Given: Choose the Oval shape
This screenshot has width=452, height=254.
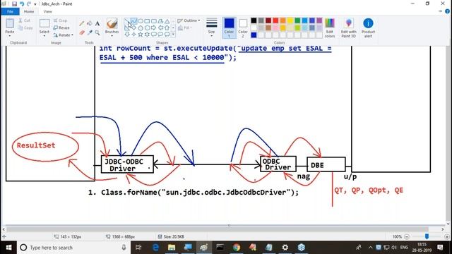Looking at the screenshot, I should point(141,21).
